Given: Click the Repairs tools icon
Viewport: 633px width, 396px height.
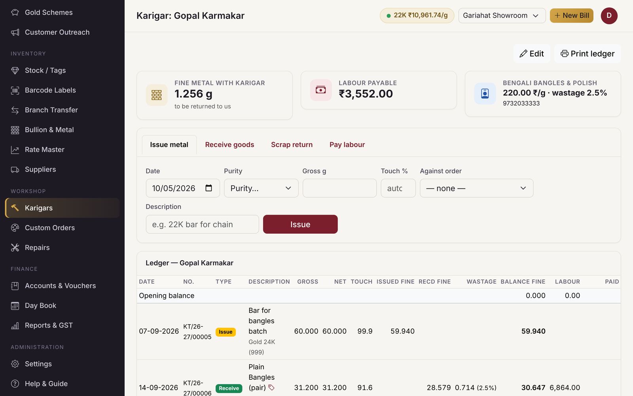Looking at the screenshot, I should (15, 247).
